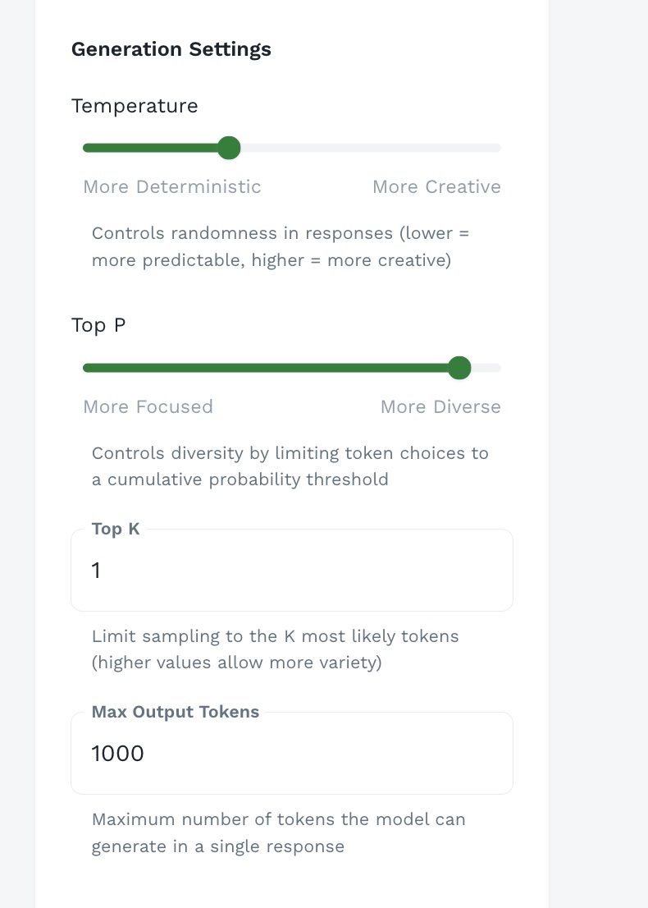Click the More Deterministic label
The height and width of the screenshot is (908, 648).
coord(172,187)
